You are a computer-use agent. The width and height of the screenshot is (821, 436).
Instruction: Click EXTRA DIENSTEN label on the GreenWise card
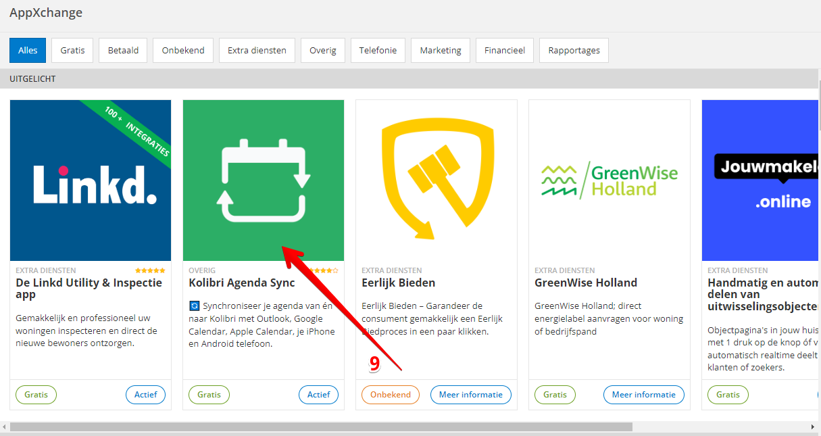click(565, 270)
